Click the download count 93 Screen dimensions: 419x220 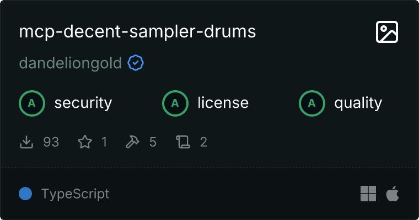[51, 142]
